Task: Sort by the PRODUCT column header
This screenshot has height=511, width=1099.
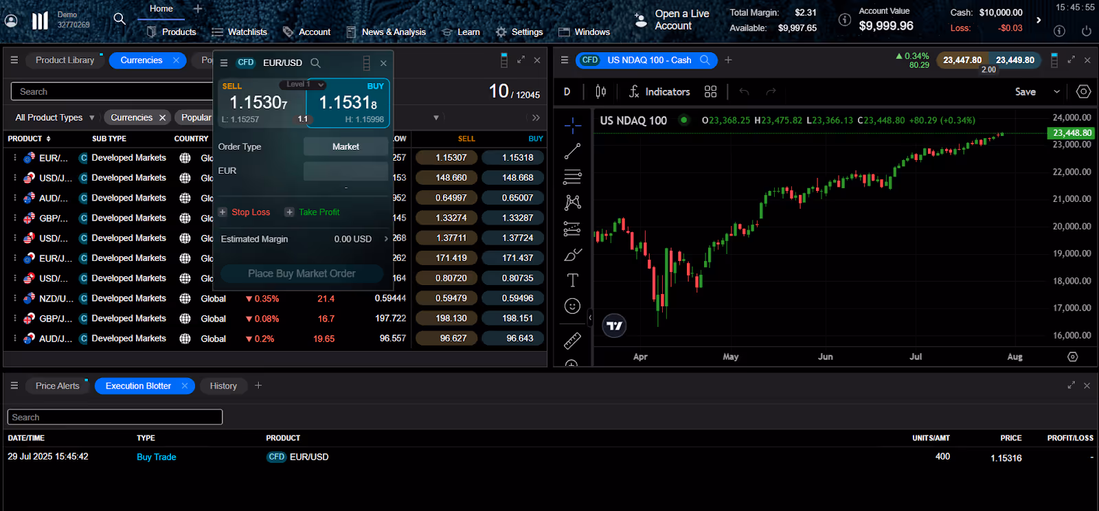Action: tap(29, 139)
